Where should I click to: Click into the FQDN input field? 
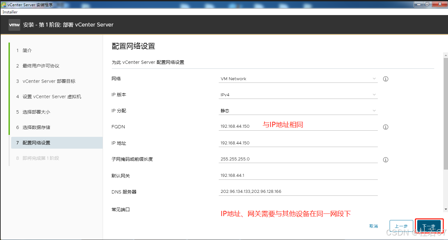click(x=298, y=126)
